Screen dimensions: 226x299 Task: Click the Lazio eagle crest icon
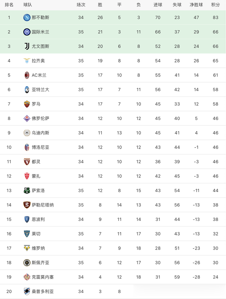point(27,61)
